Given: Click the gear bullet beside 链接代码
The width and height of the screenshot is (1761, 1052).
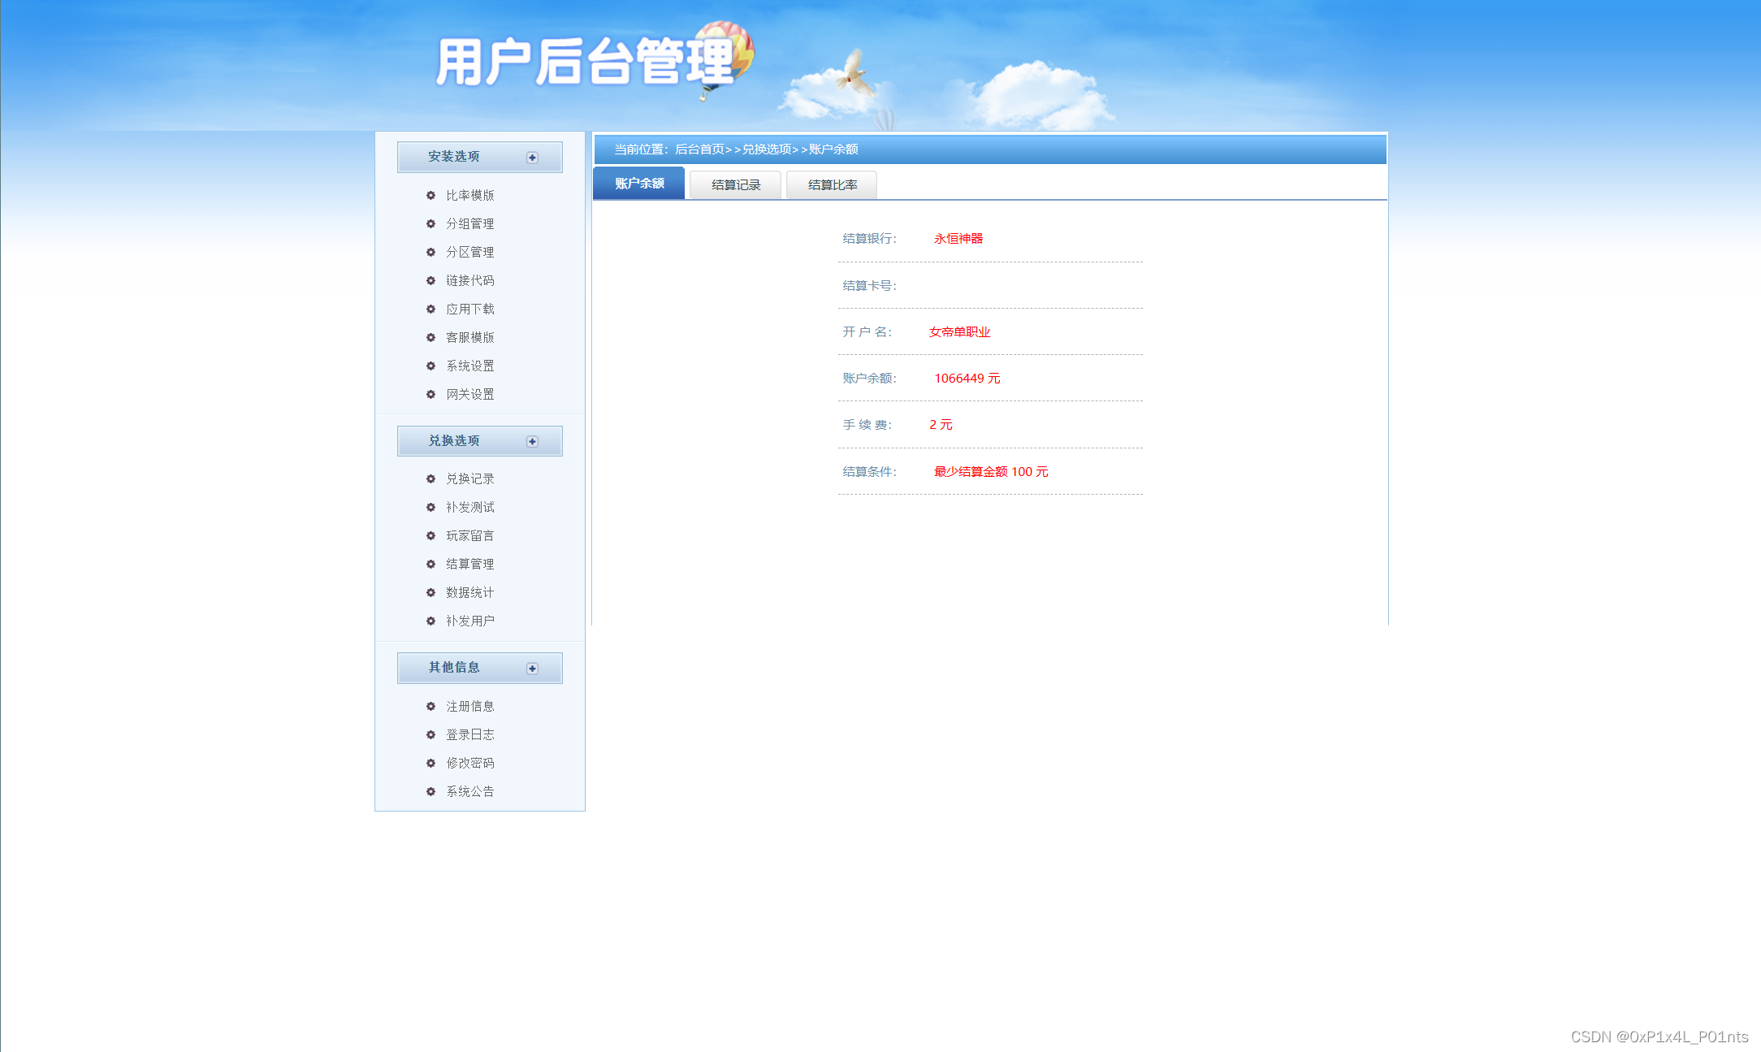Looking at the screenshot, I should tap(431, 280).
